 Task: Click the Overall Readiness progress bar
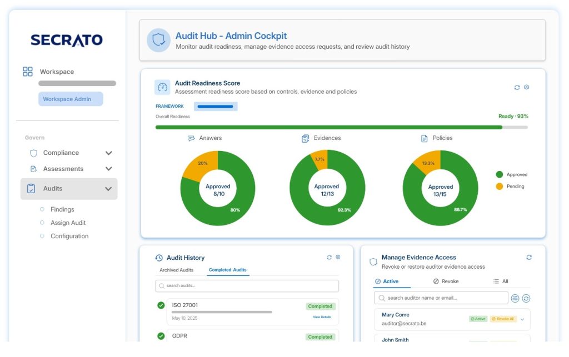342,128
